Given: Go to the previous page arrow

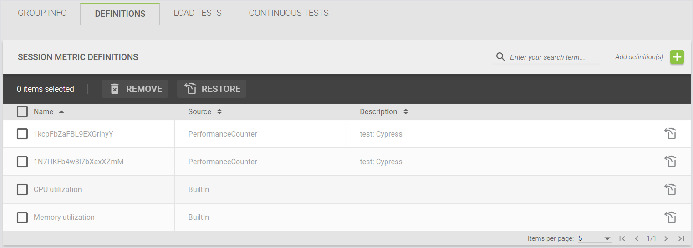Looking at the screenshot, I should pos(637,238).
